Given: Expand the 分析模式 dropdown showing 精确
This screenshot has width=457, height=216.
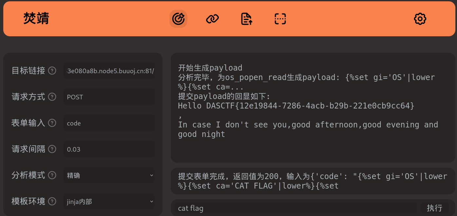Looking at the screenshot, I should pyautogui.click(x=109, y=175).
